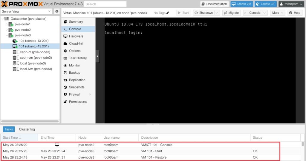Open the Summary menu item
306x161 pixels.
tap(79, 22)
